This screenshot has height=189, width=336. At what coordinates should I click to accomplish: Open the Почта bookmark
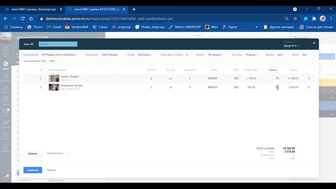pyautogui.click(x=35, y=27)
